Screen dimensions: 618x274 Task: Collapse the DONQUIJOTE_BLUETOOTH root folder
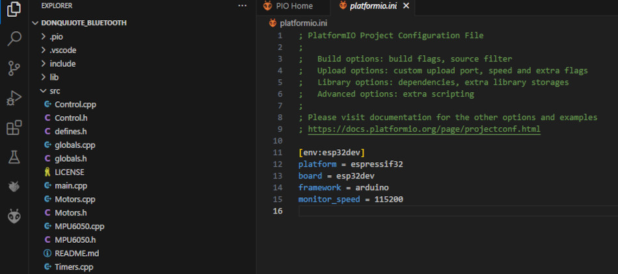[84, 23]
